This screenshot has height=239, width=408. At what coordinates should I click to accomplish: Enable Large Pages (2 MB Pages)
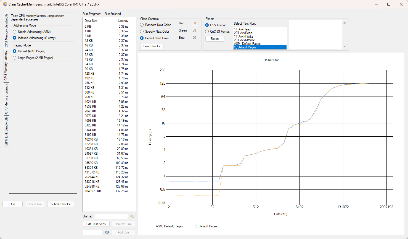point(15,58)
